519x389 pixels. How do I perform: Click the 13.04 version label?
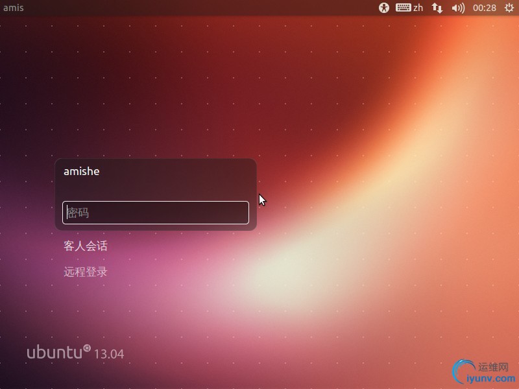pyautogui.click(x=109, y=354)
